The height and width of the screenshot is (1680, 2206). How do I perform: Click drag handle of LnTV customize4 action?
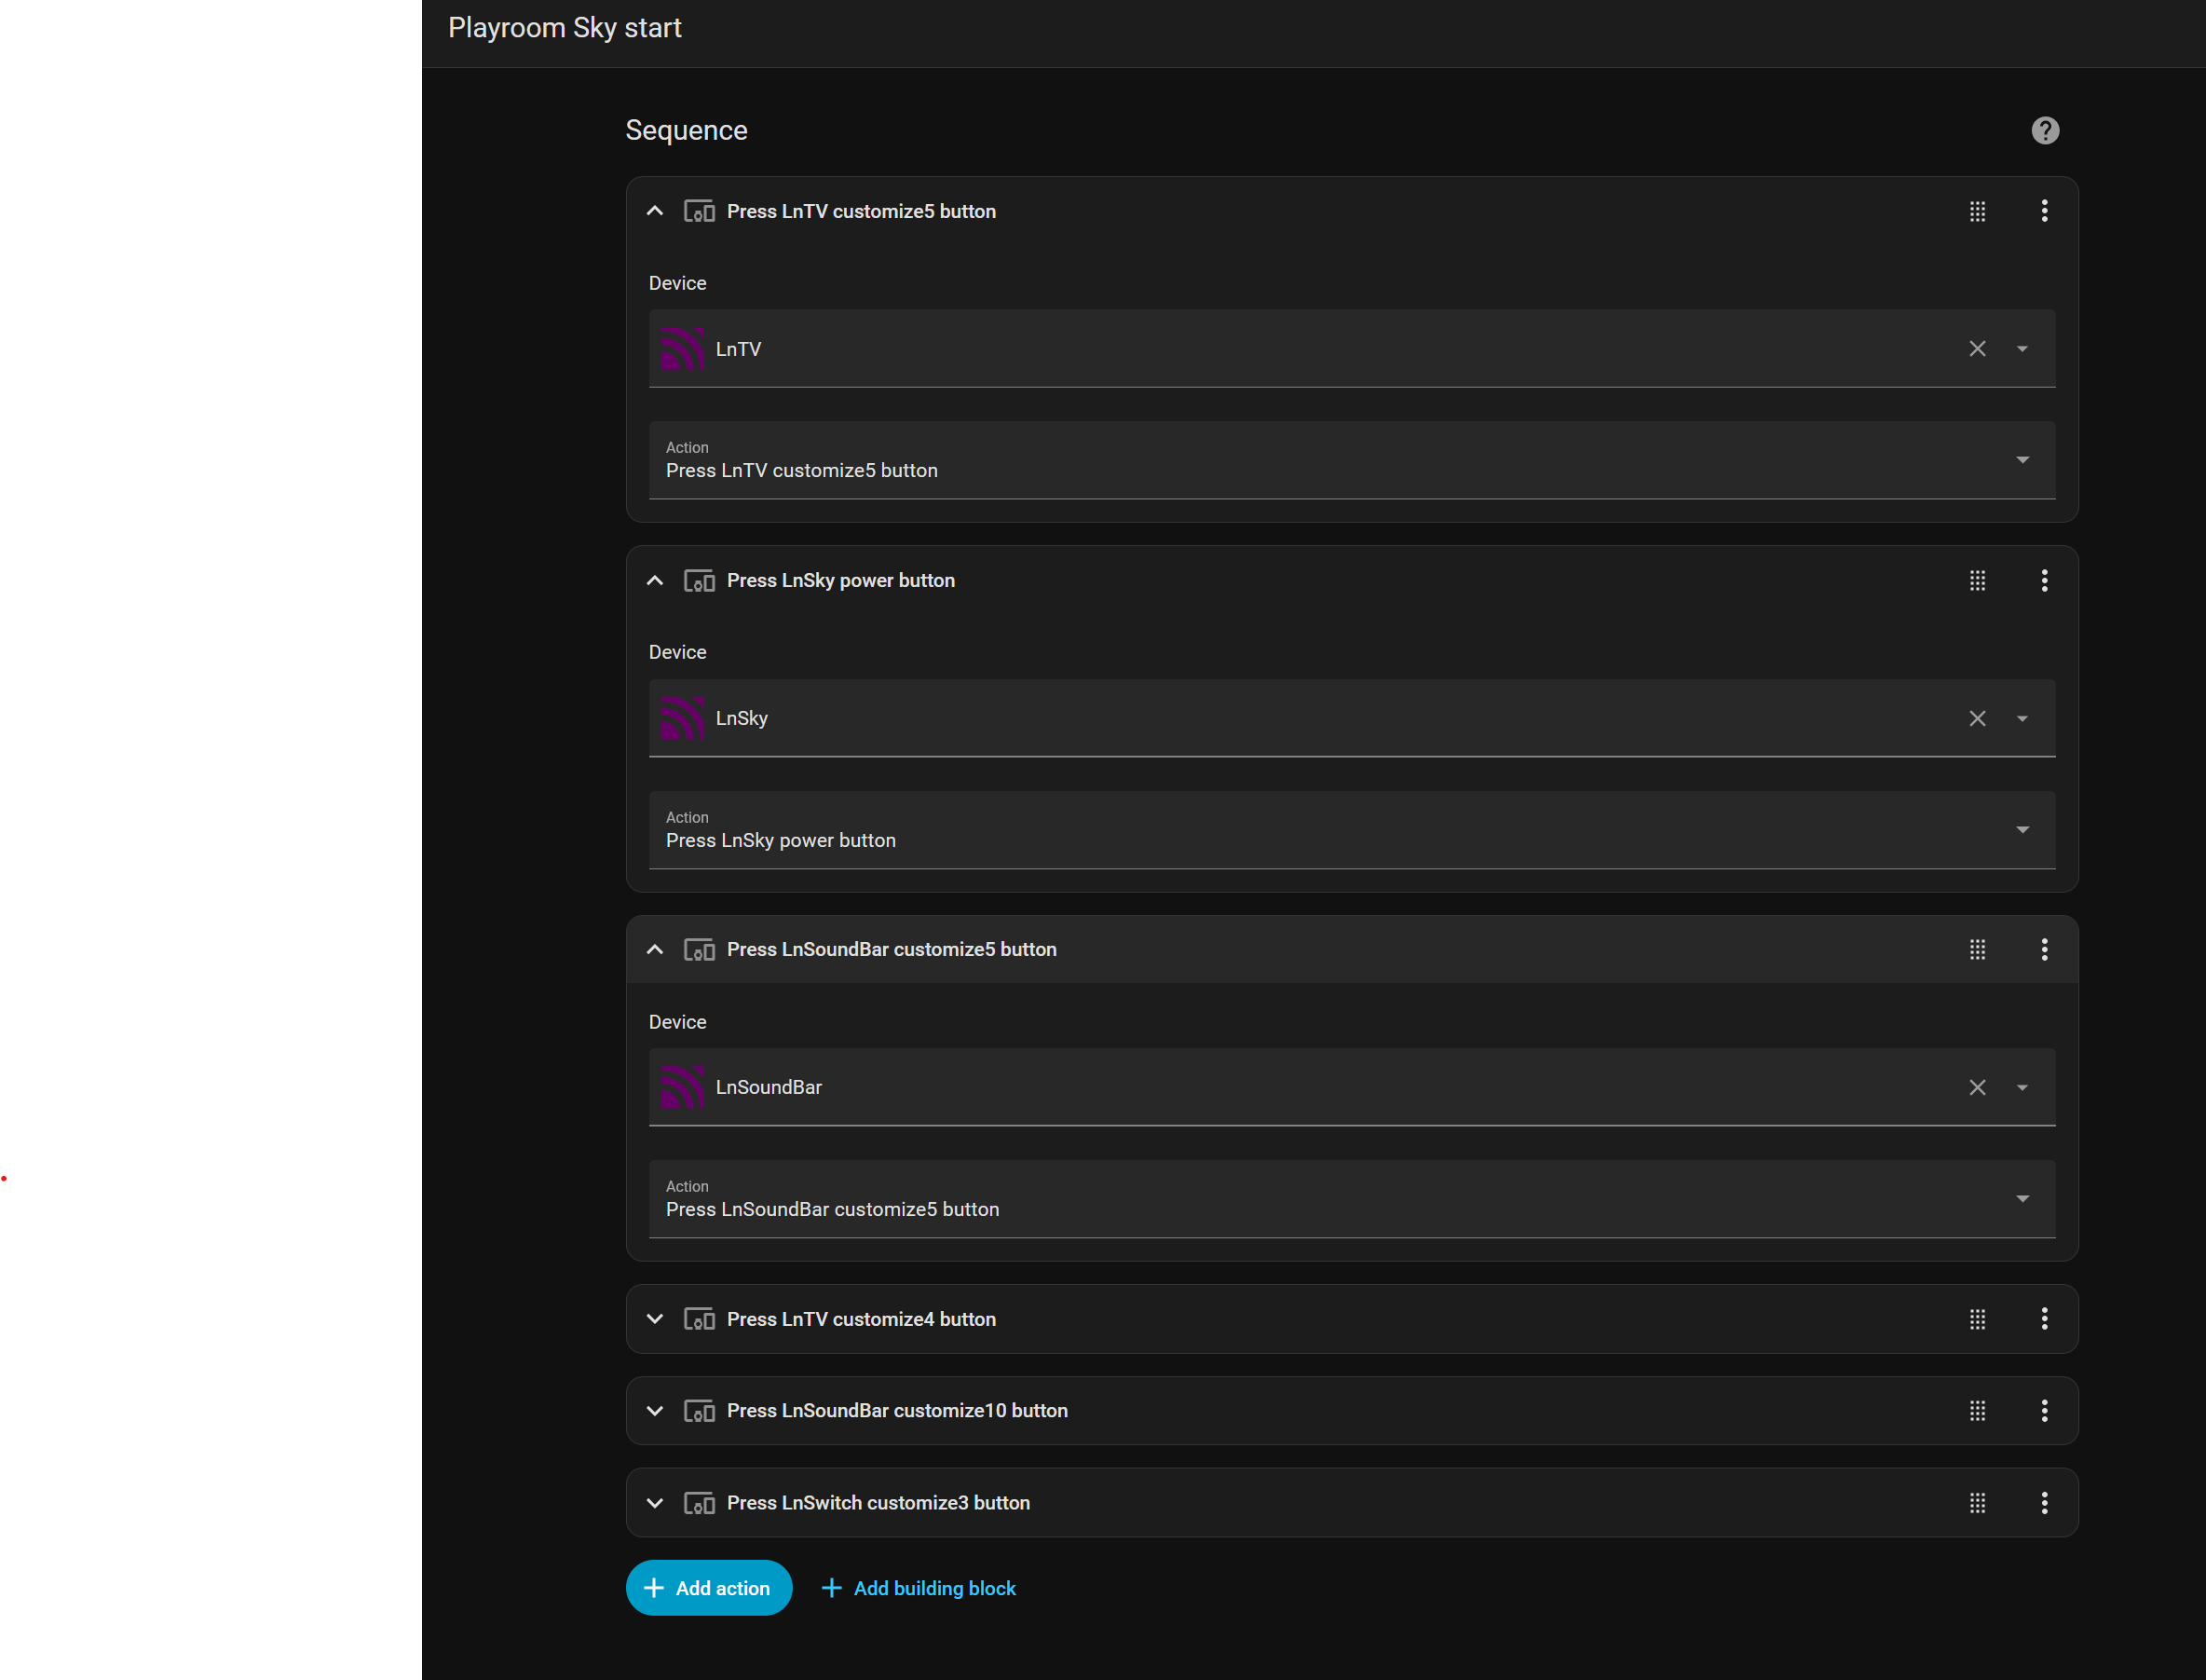point(1976,1319)
